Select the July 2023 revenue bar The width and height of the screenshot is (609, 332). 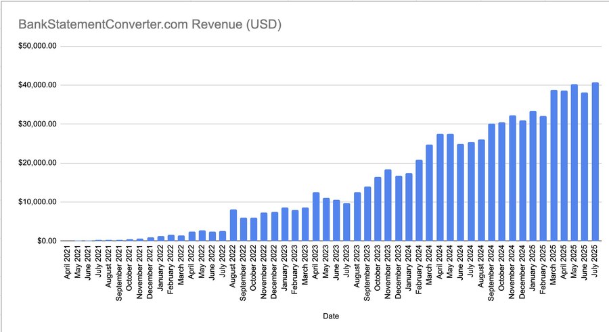pos(346,222)
